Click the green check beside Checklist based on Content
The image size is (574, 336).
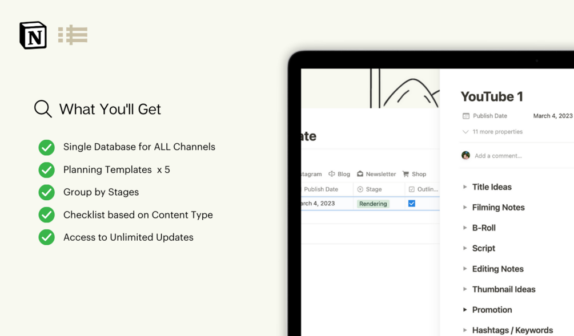click(x=46, y=215)
